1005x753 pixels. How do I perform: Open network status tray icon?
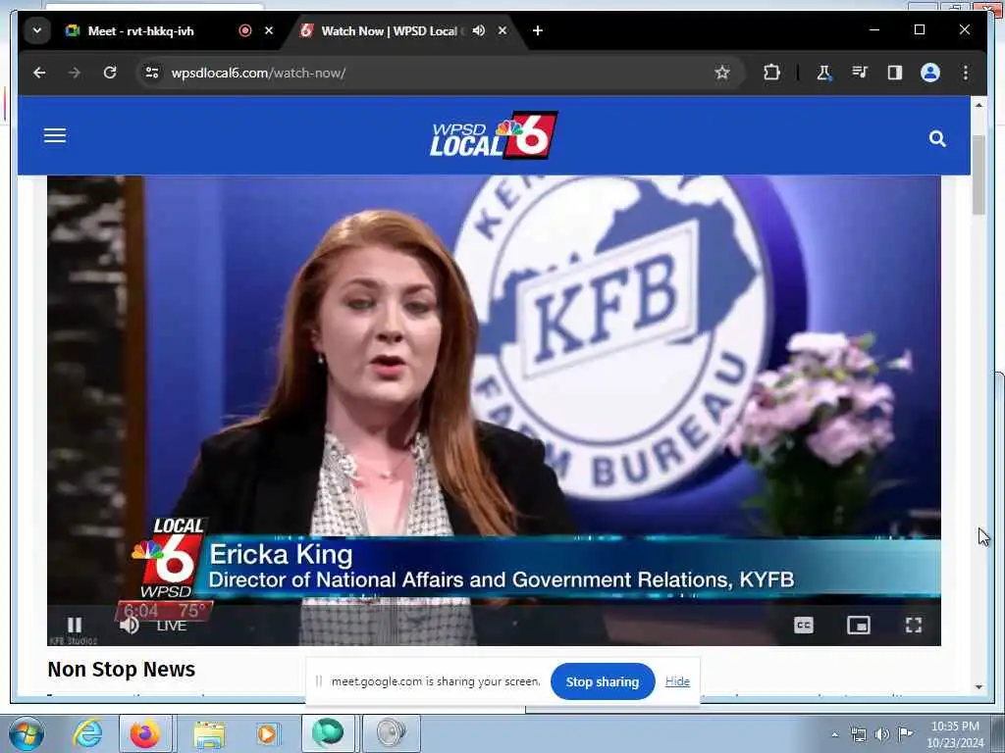click(x=858, y=734)
